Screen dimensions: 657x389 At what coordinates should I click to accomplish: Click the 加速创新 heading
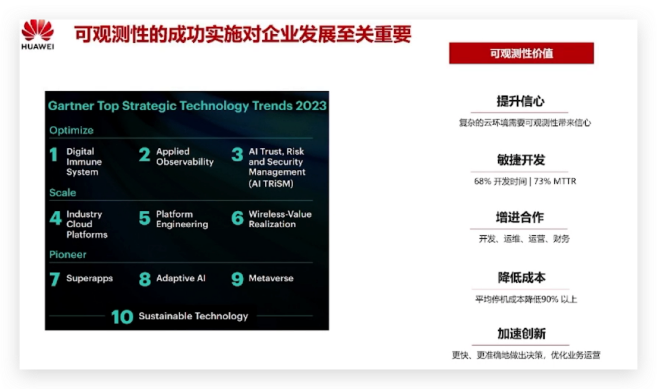click(x=521, y=334)
